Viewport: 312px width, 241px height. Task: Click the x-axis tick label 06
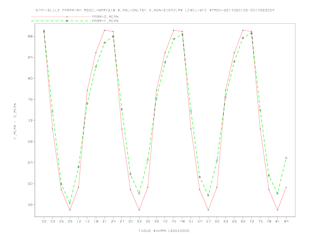click(61, 221)
